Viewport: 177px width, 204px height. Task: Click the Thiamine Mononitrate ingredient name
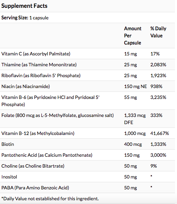tap(39, 65)
